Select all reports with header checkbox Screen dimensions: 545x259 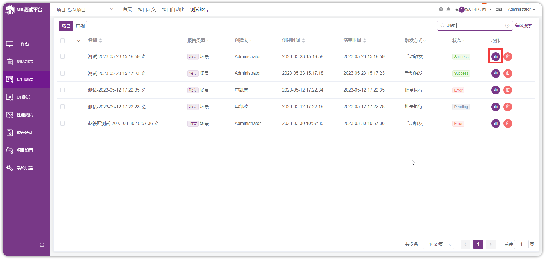[62, 41]
